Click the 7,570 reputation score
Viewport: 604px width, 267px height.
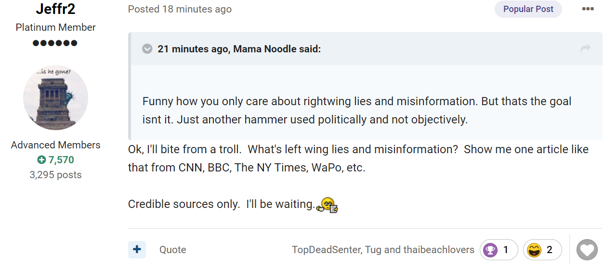click(x=55, y=160)
